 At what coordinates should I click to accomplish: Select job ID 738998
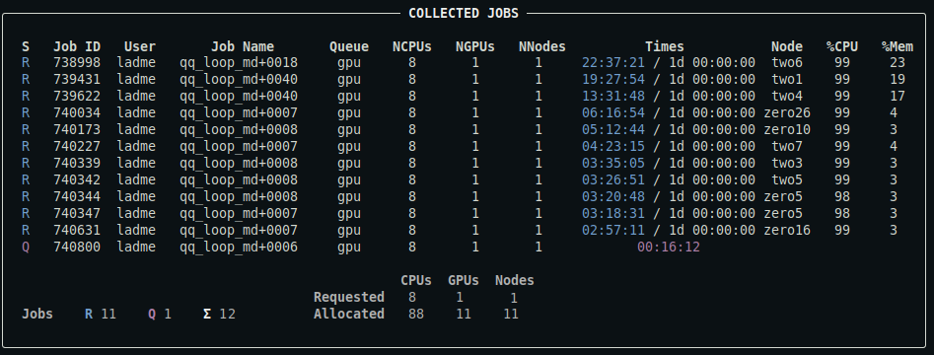tap(77, 62)
